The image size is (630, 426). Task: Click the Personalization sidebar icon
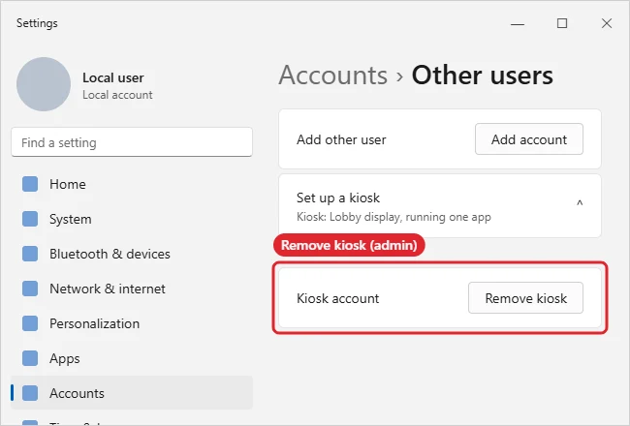(30, 323)
